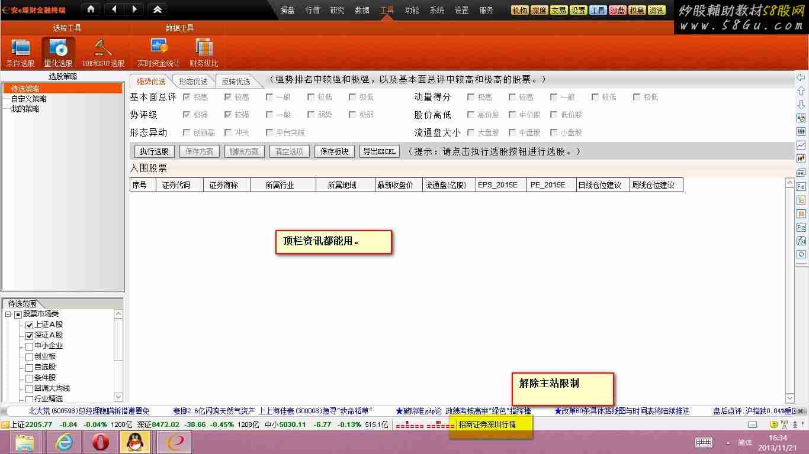
Task: Navigate back with left arrow button
Action: (x=114, y=9)
